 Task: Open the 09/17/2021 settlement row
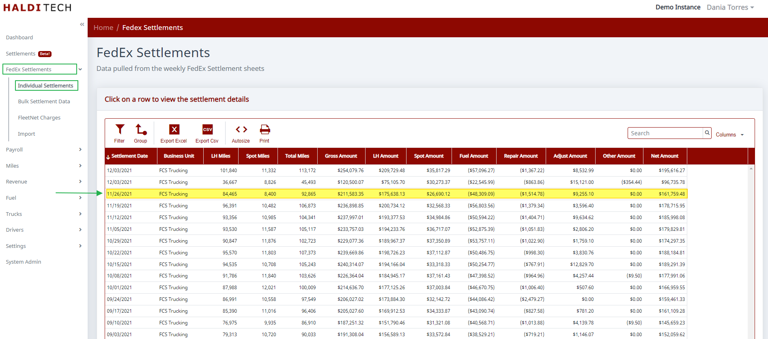[x=396, y=311]
